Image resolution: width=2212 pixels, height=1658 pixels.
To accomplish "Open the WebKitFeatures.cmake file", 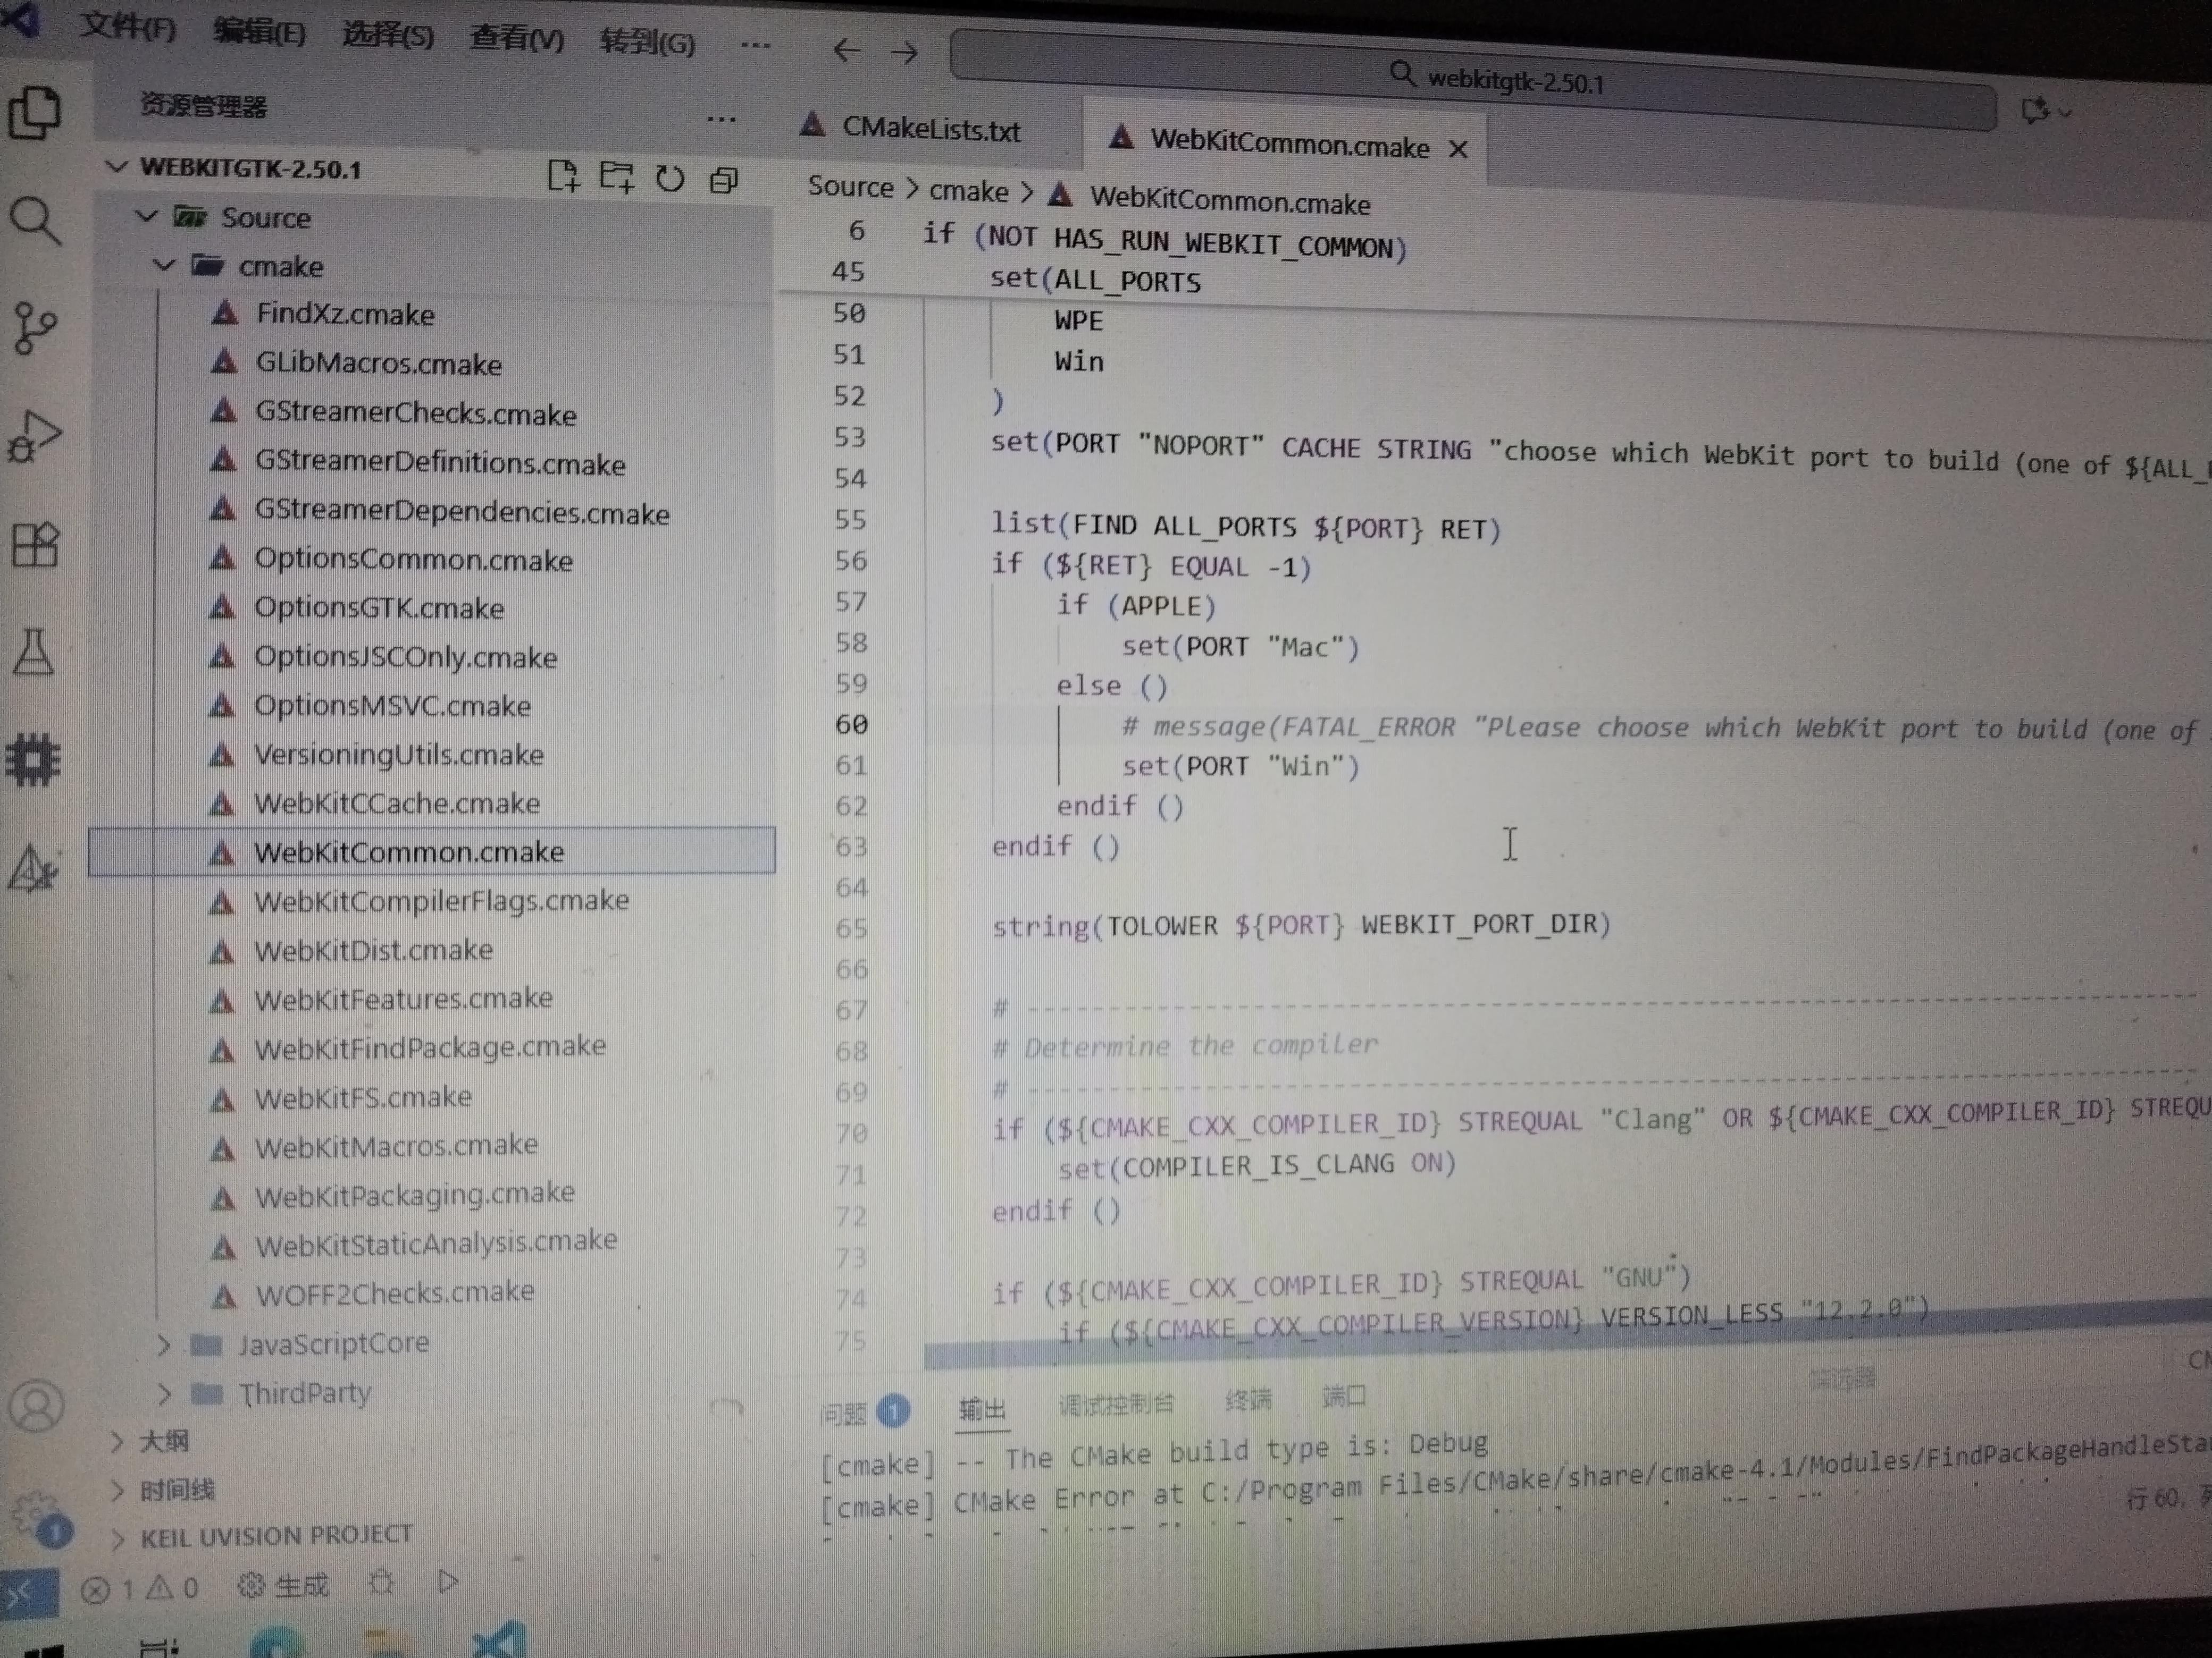I will click(402, 999).
